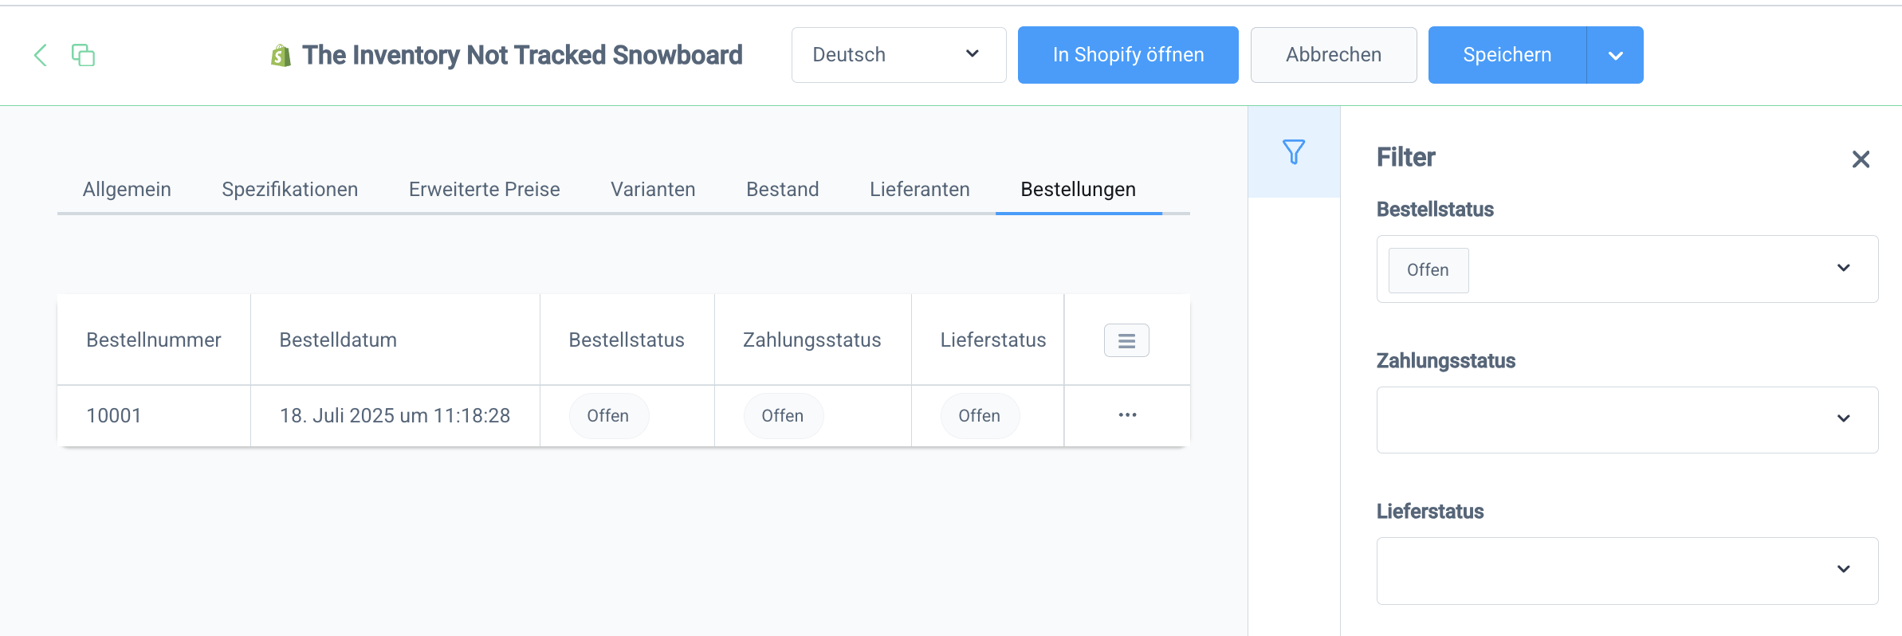
Task: Click the green back arrow icon
Action: point(41,55)
